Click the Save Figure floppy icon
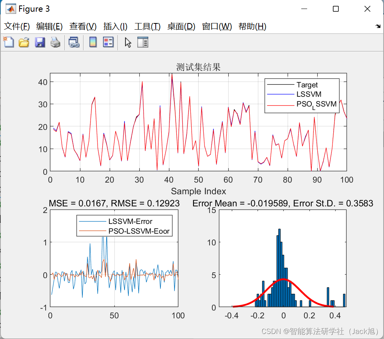 point(40,43)
